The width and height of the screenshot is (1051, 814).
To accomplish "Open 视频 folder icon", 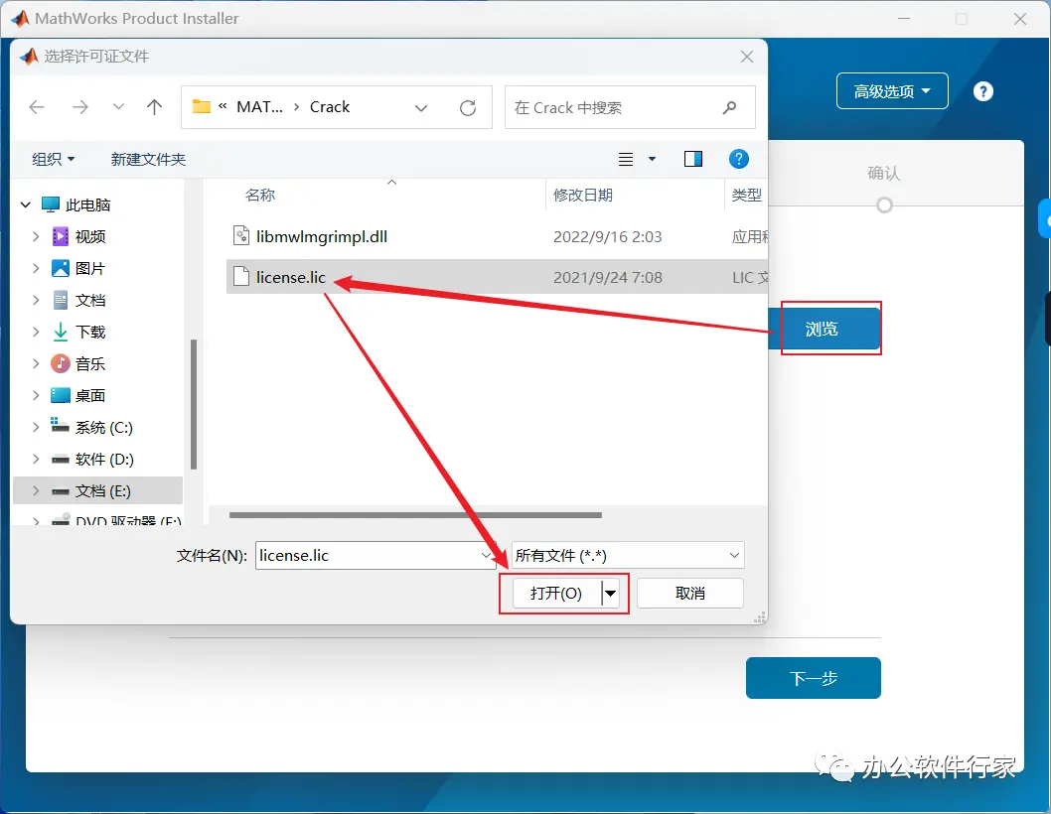I will 61,236.
